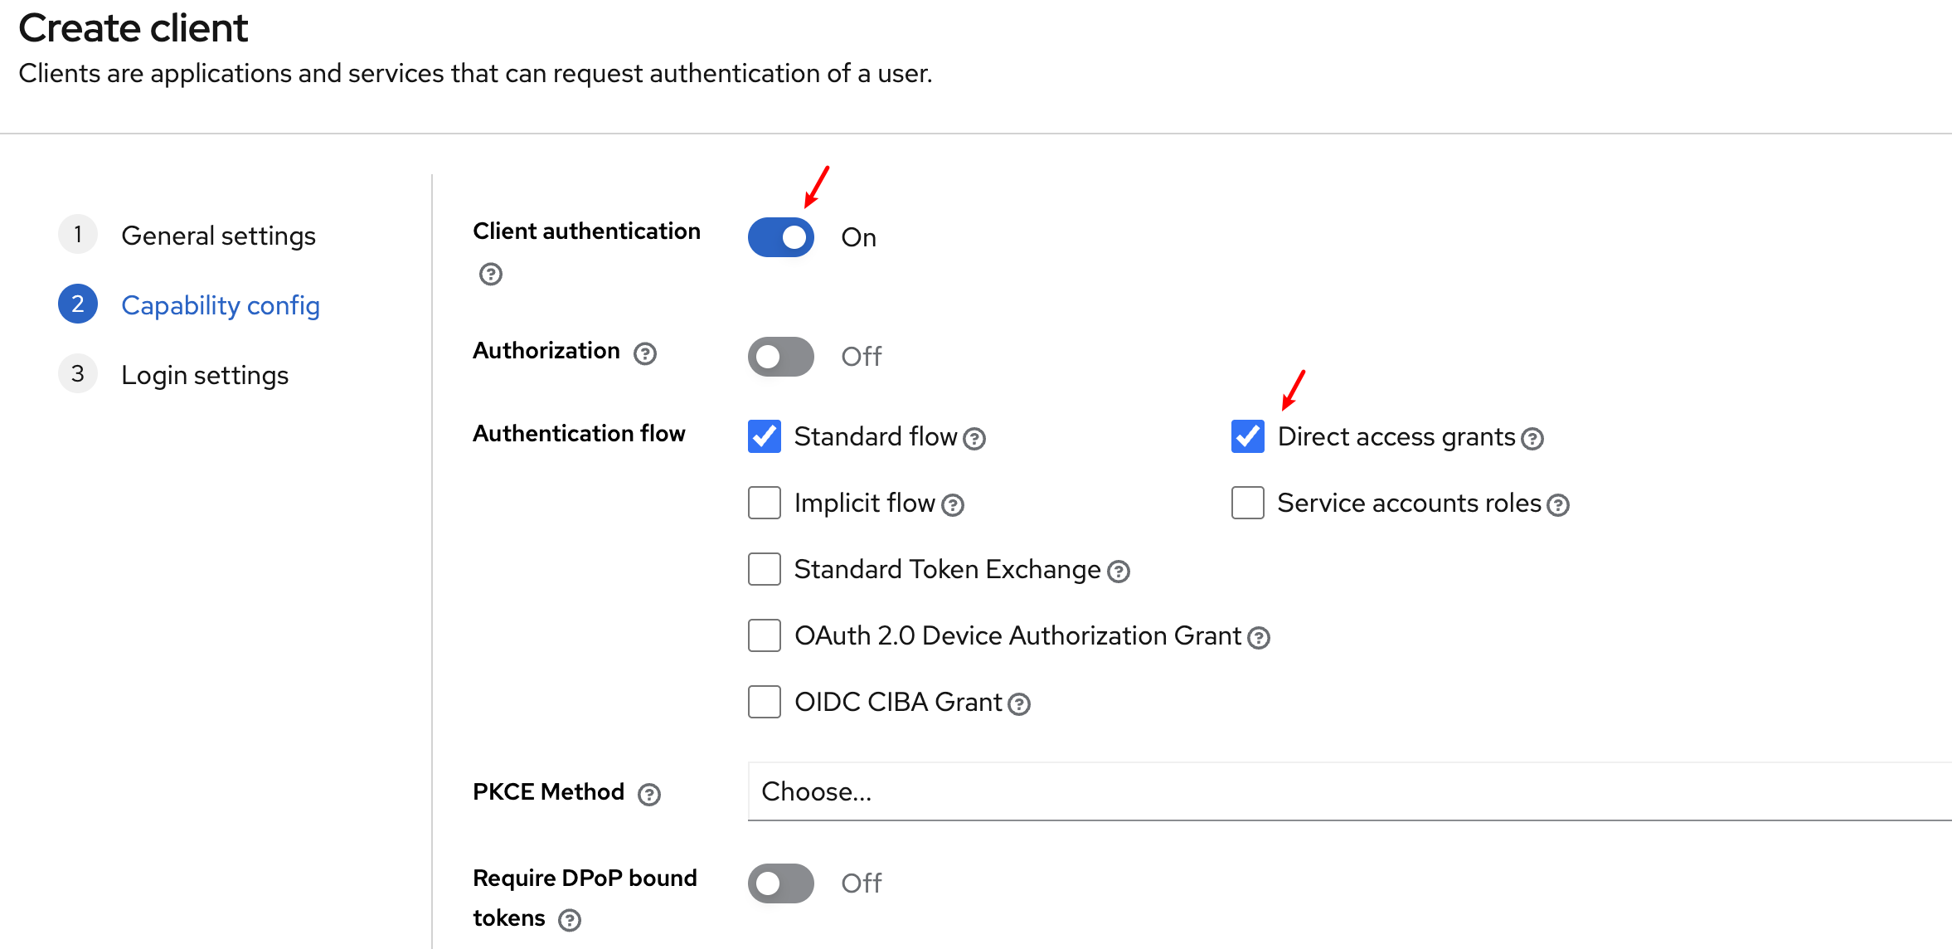
Task: Uncheck the Direct access grants checkbox
Action: [x=1247, y=436]
